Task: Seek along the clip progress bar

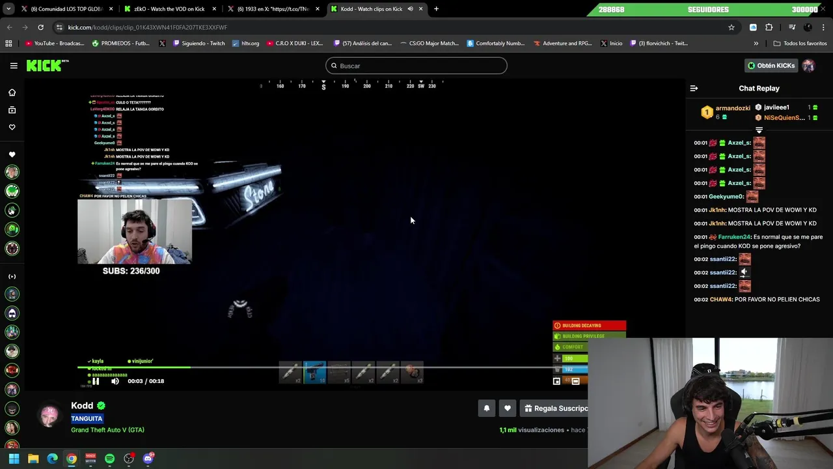Action: [332, 367]
